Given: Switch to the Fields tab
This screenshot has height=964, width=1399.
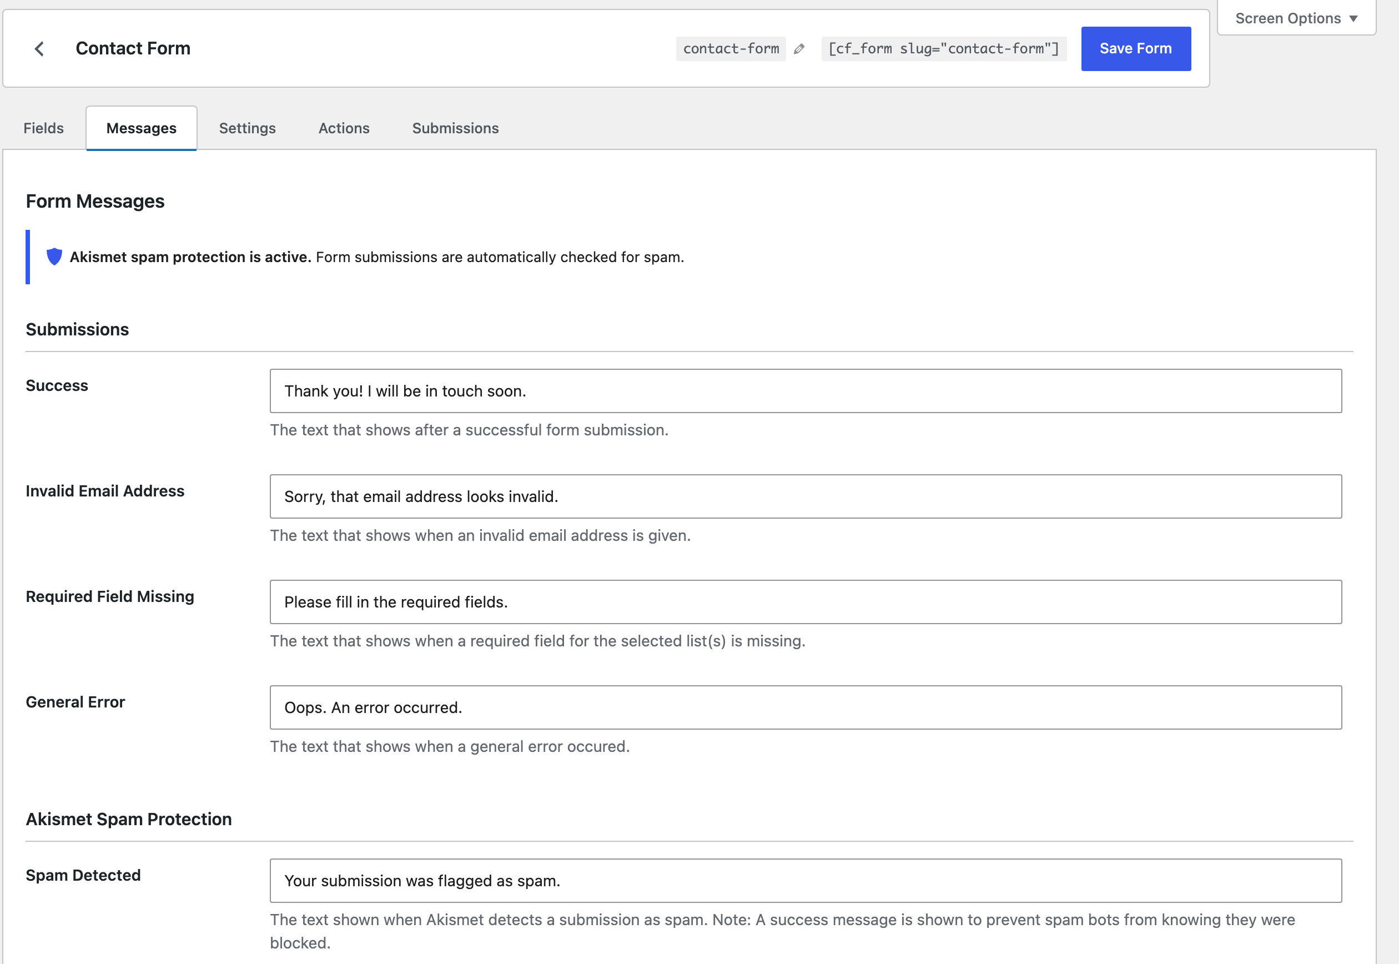Looking at the screenshot, I should coord(43,128).
